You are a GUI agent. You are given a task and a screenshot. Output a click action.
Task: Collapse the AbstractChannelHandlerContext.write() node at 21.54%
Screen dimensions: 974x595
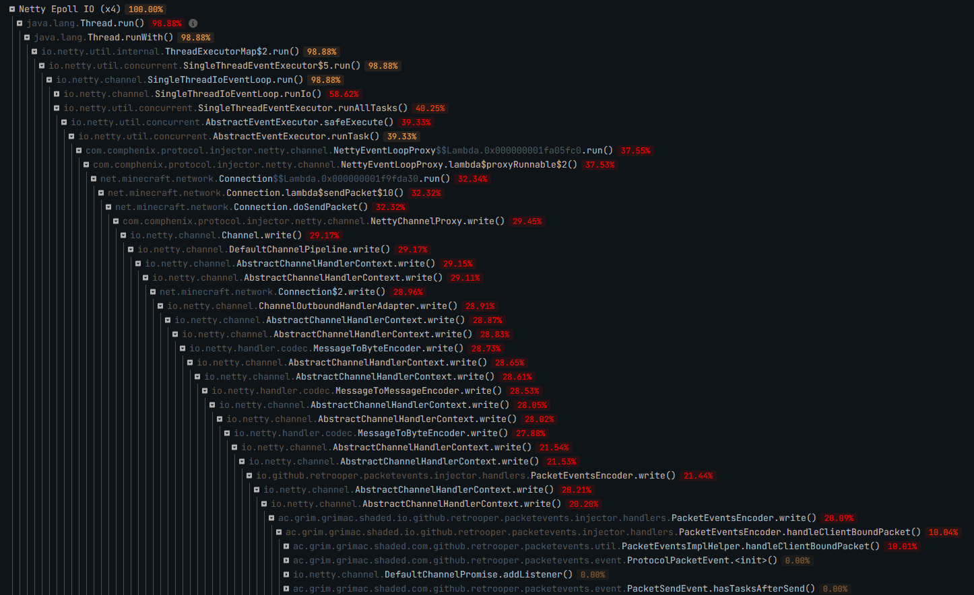[x=234, y=448]
